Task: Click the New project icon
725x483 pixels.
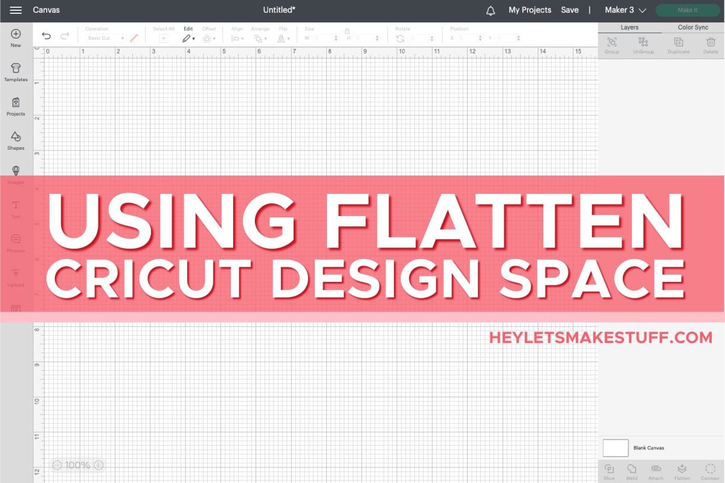Action: click(16, 37)
